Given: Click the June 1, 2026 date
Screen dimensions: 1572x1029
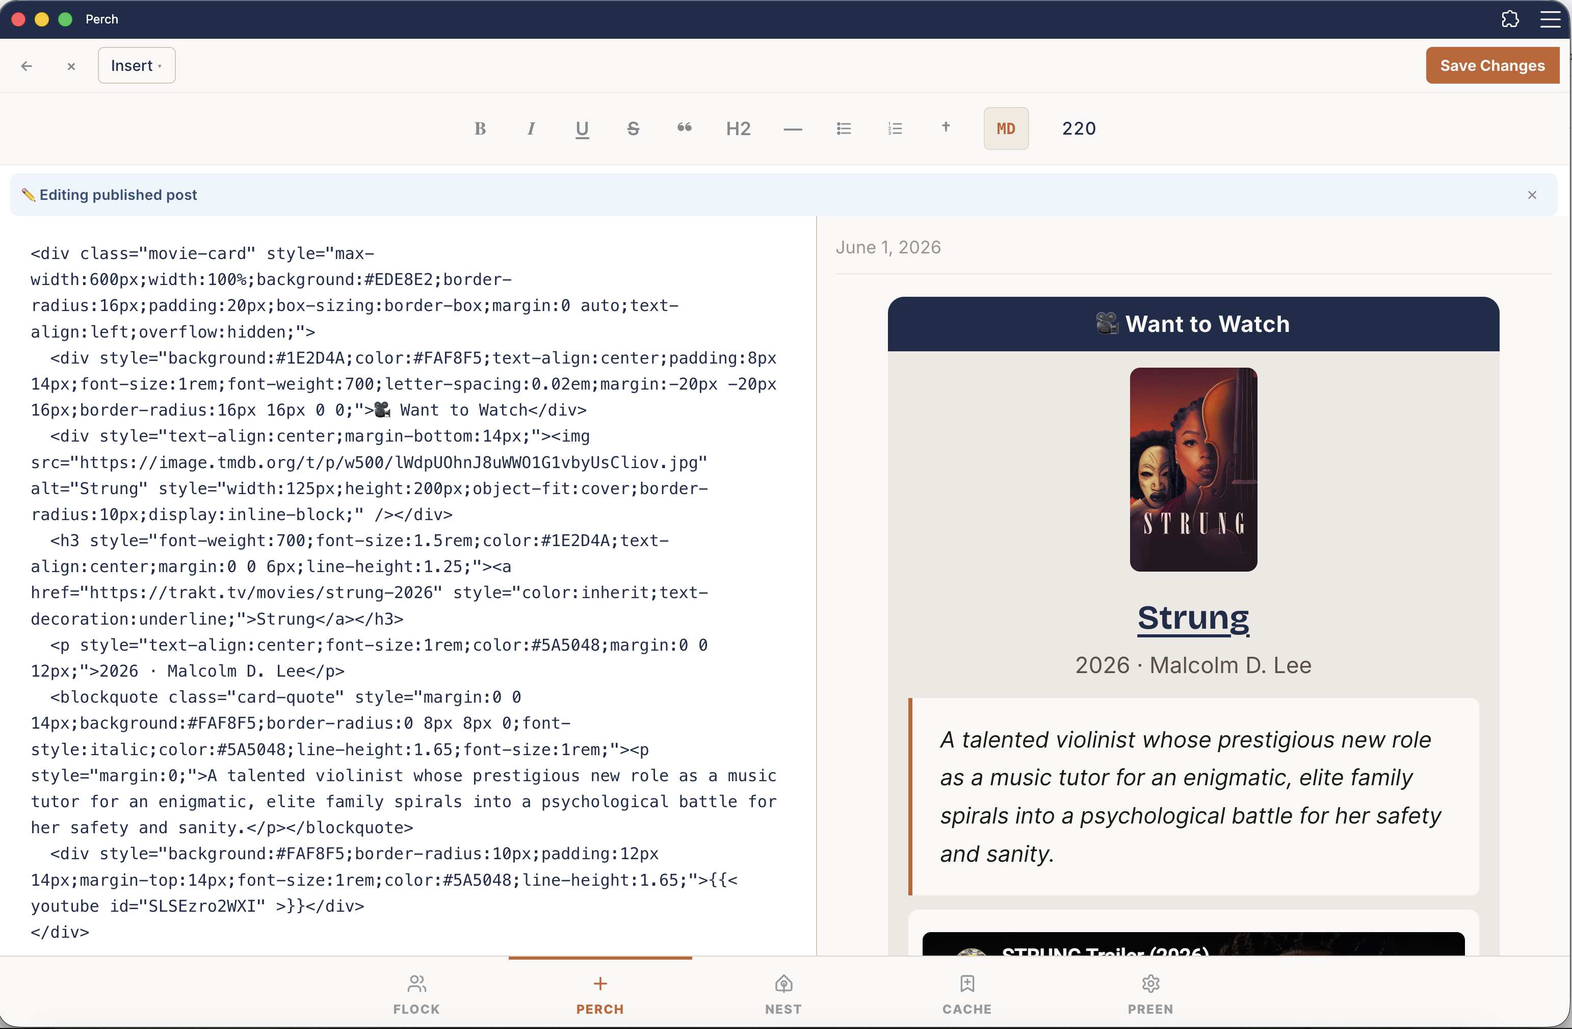Looking at the screenshot, I should [888, 247].
